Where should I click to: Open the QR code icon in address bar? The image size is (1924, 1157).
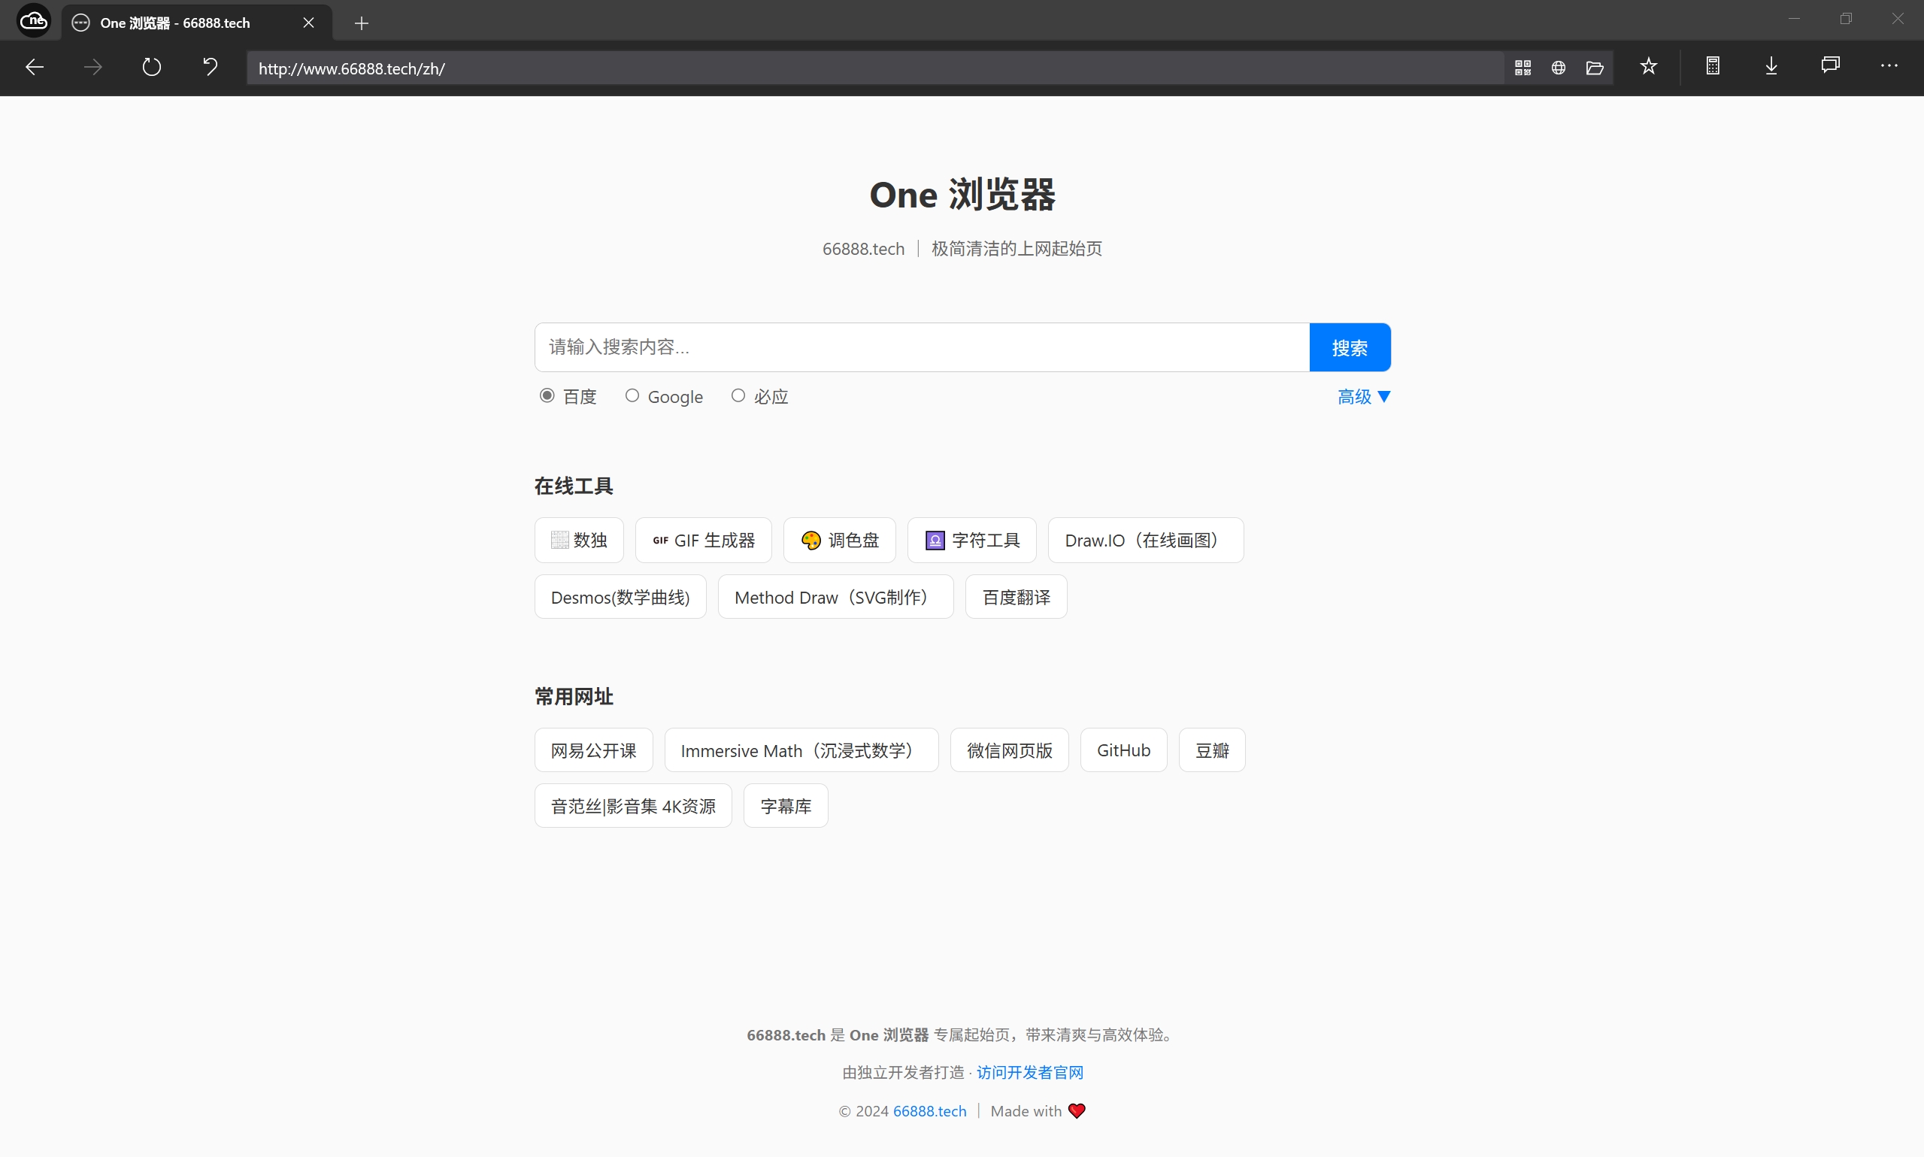click(x=1523, y=68)
